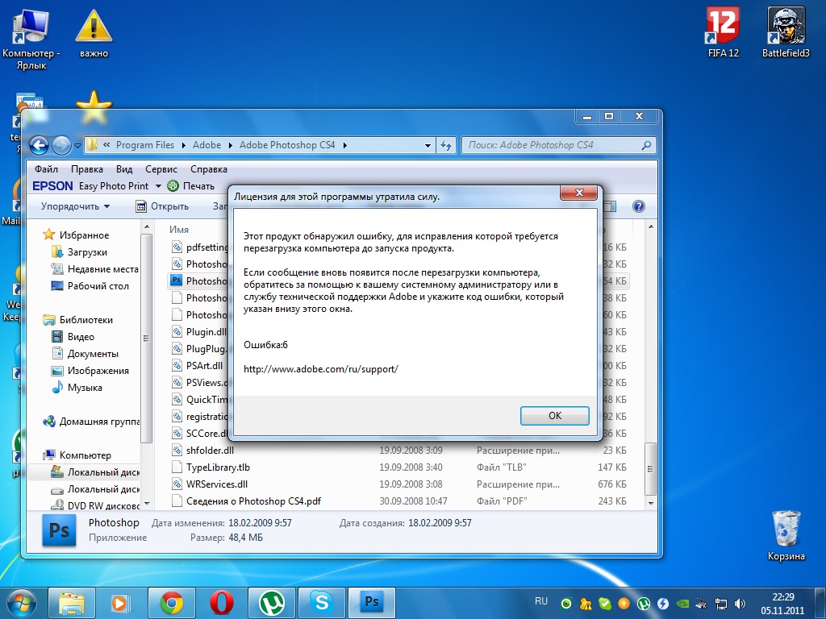The image size is (826, 619).
Task: Click the Имя column header
Action: [178, 230]
